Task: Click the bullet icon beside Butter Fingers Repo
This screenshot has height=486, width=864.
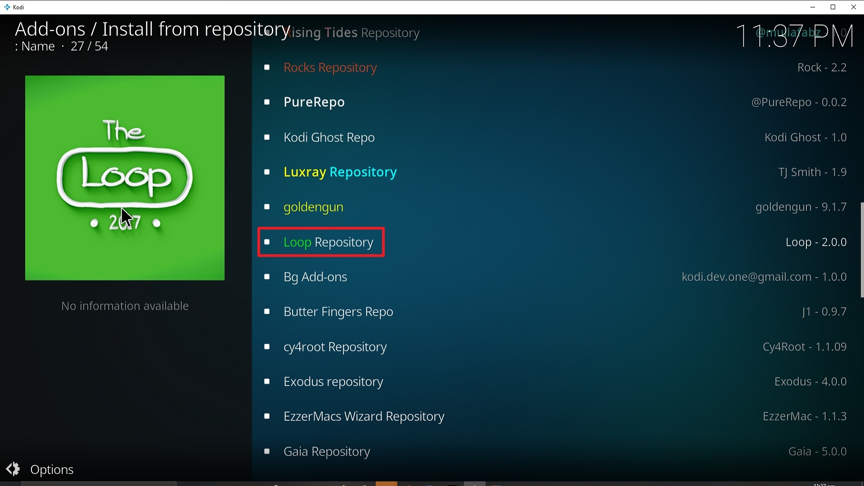Action: pyautogui.click(x=267, y=312)
